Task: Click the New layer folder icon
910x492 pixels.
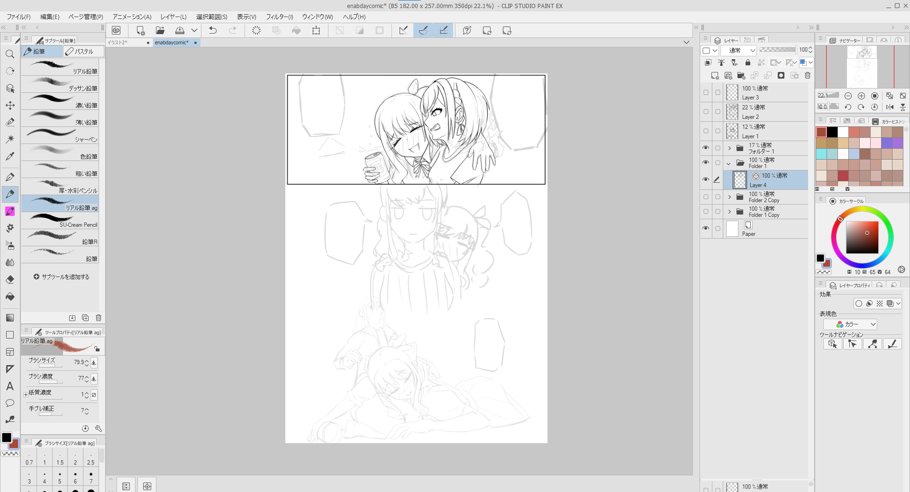Action: tap(741, 75)
